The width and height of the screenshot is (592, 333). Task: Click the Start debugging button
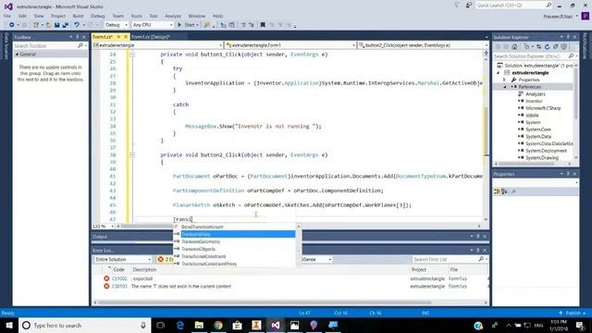(188, 25)
